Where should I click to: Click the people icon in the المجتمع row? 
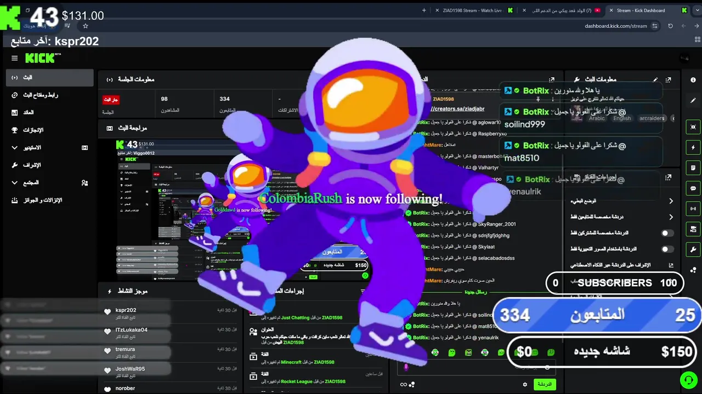point(85,183)
